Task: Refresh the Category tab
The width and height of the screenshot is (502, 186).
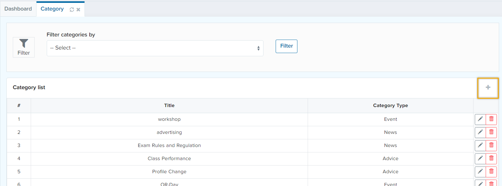Action: [72, 10]
